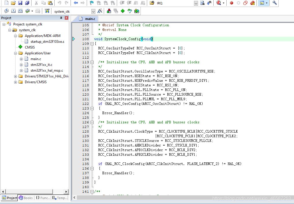Viewport: 294px width, 204px height.
Task: Navigate backwards with blue left arrow
Action: click(x=76, y=3)
